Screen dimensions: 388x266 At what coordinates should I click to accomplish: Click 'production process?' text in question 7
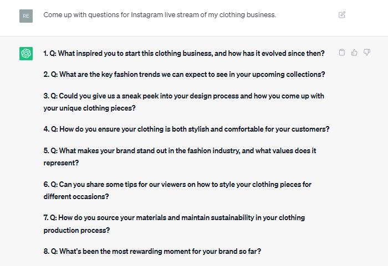click(76, 230)
